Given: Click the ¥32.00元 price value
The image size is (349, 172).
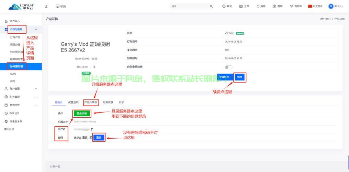Looking at the screenshot, I should click(x=229, y=33).
